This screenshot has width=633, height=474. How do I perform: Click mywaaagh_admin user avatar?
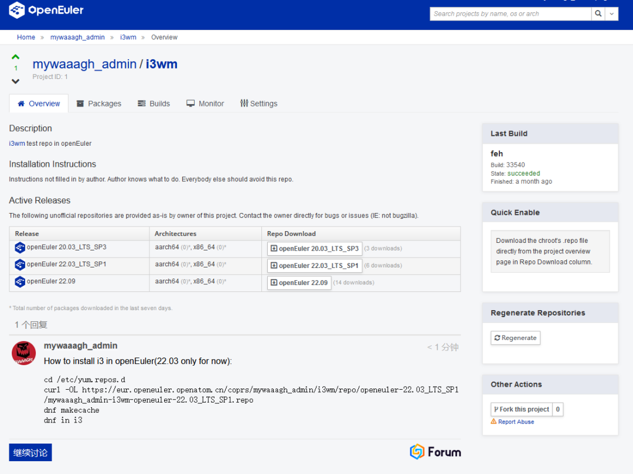[24, 353]
